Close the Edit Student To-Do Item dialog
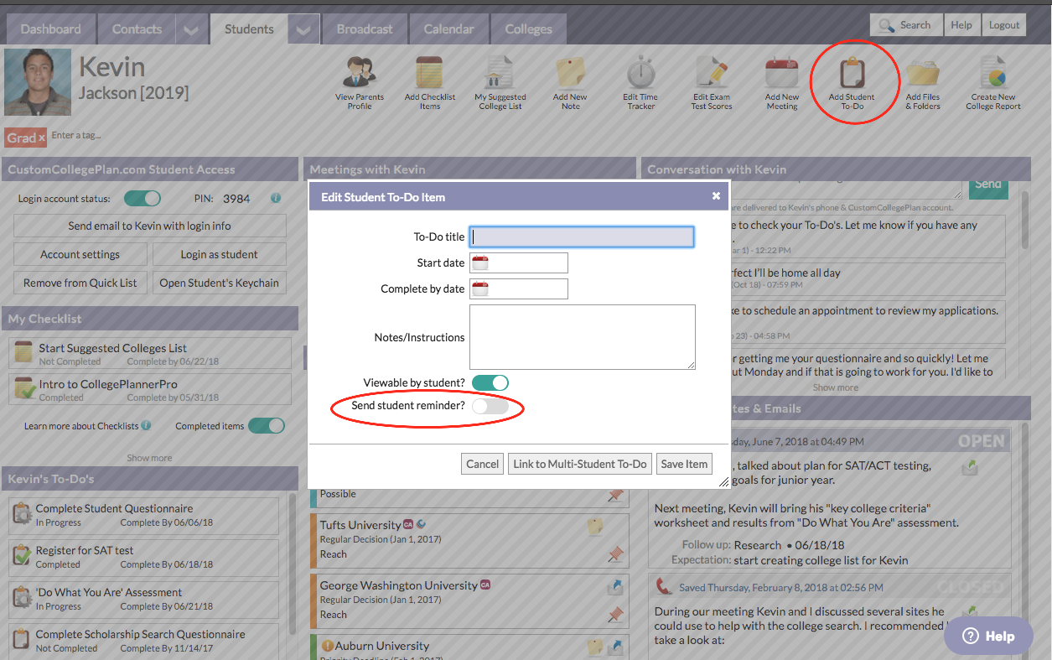Image resolution: width=1052 pixels, height=660 pixels. tap(716, 196)
